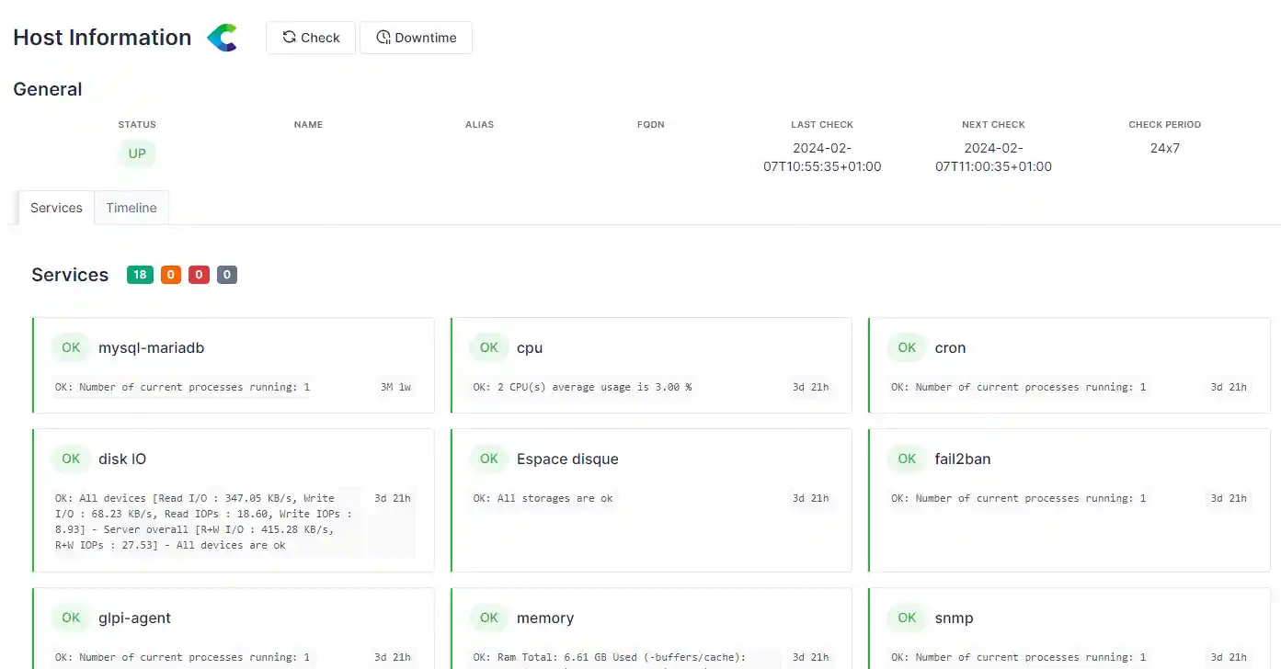Switch to the Timeline tab
Viewport: 1281px width, 669px height.
pos(131,208)
